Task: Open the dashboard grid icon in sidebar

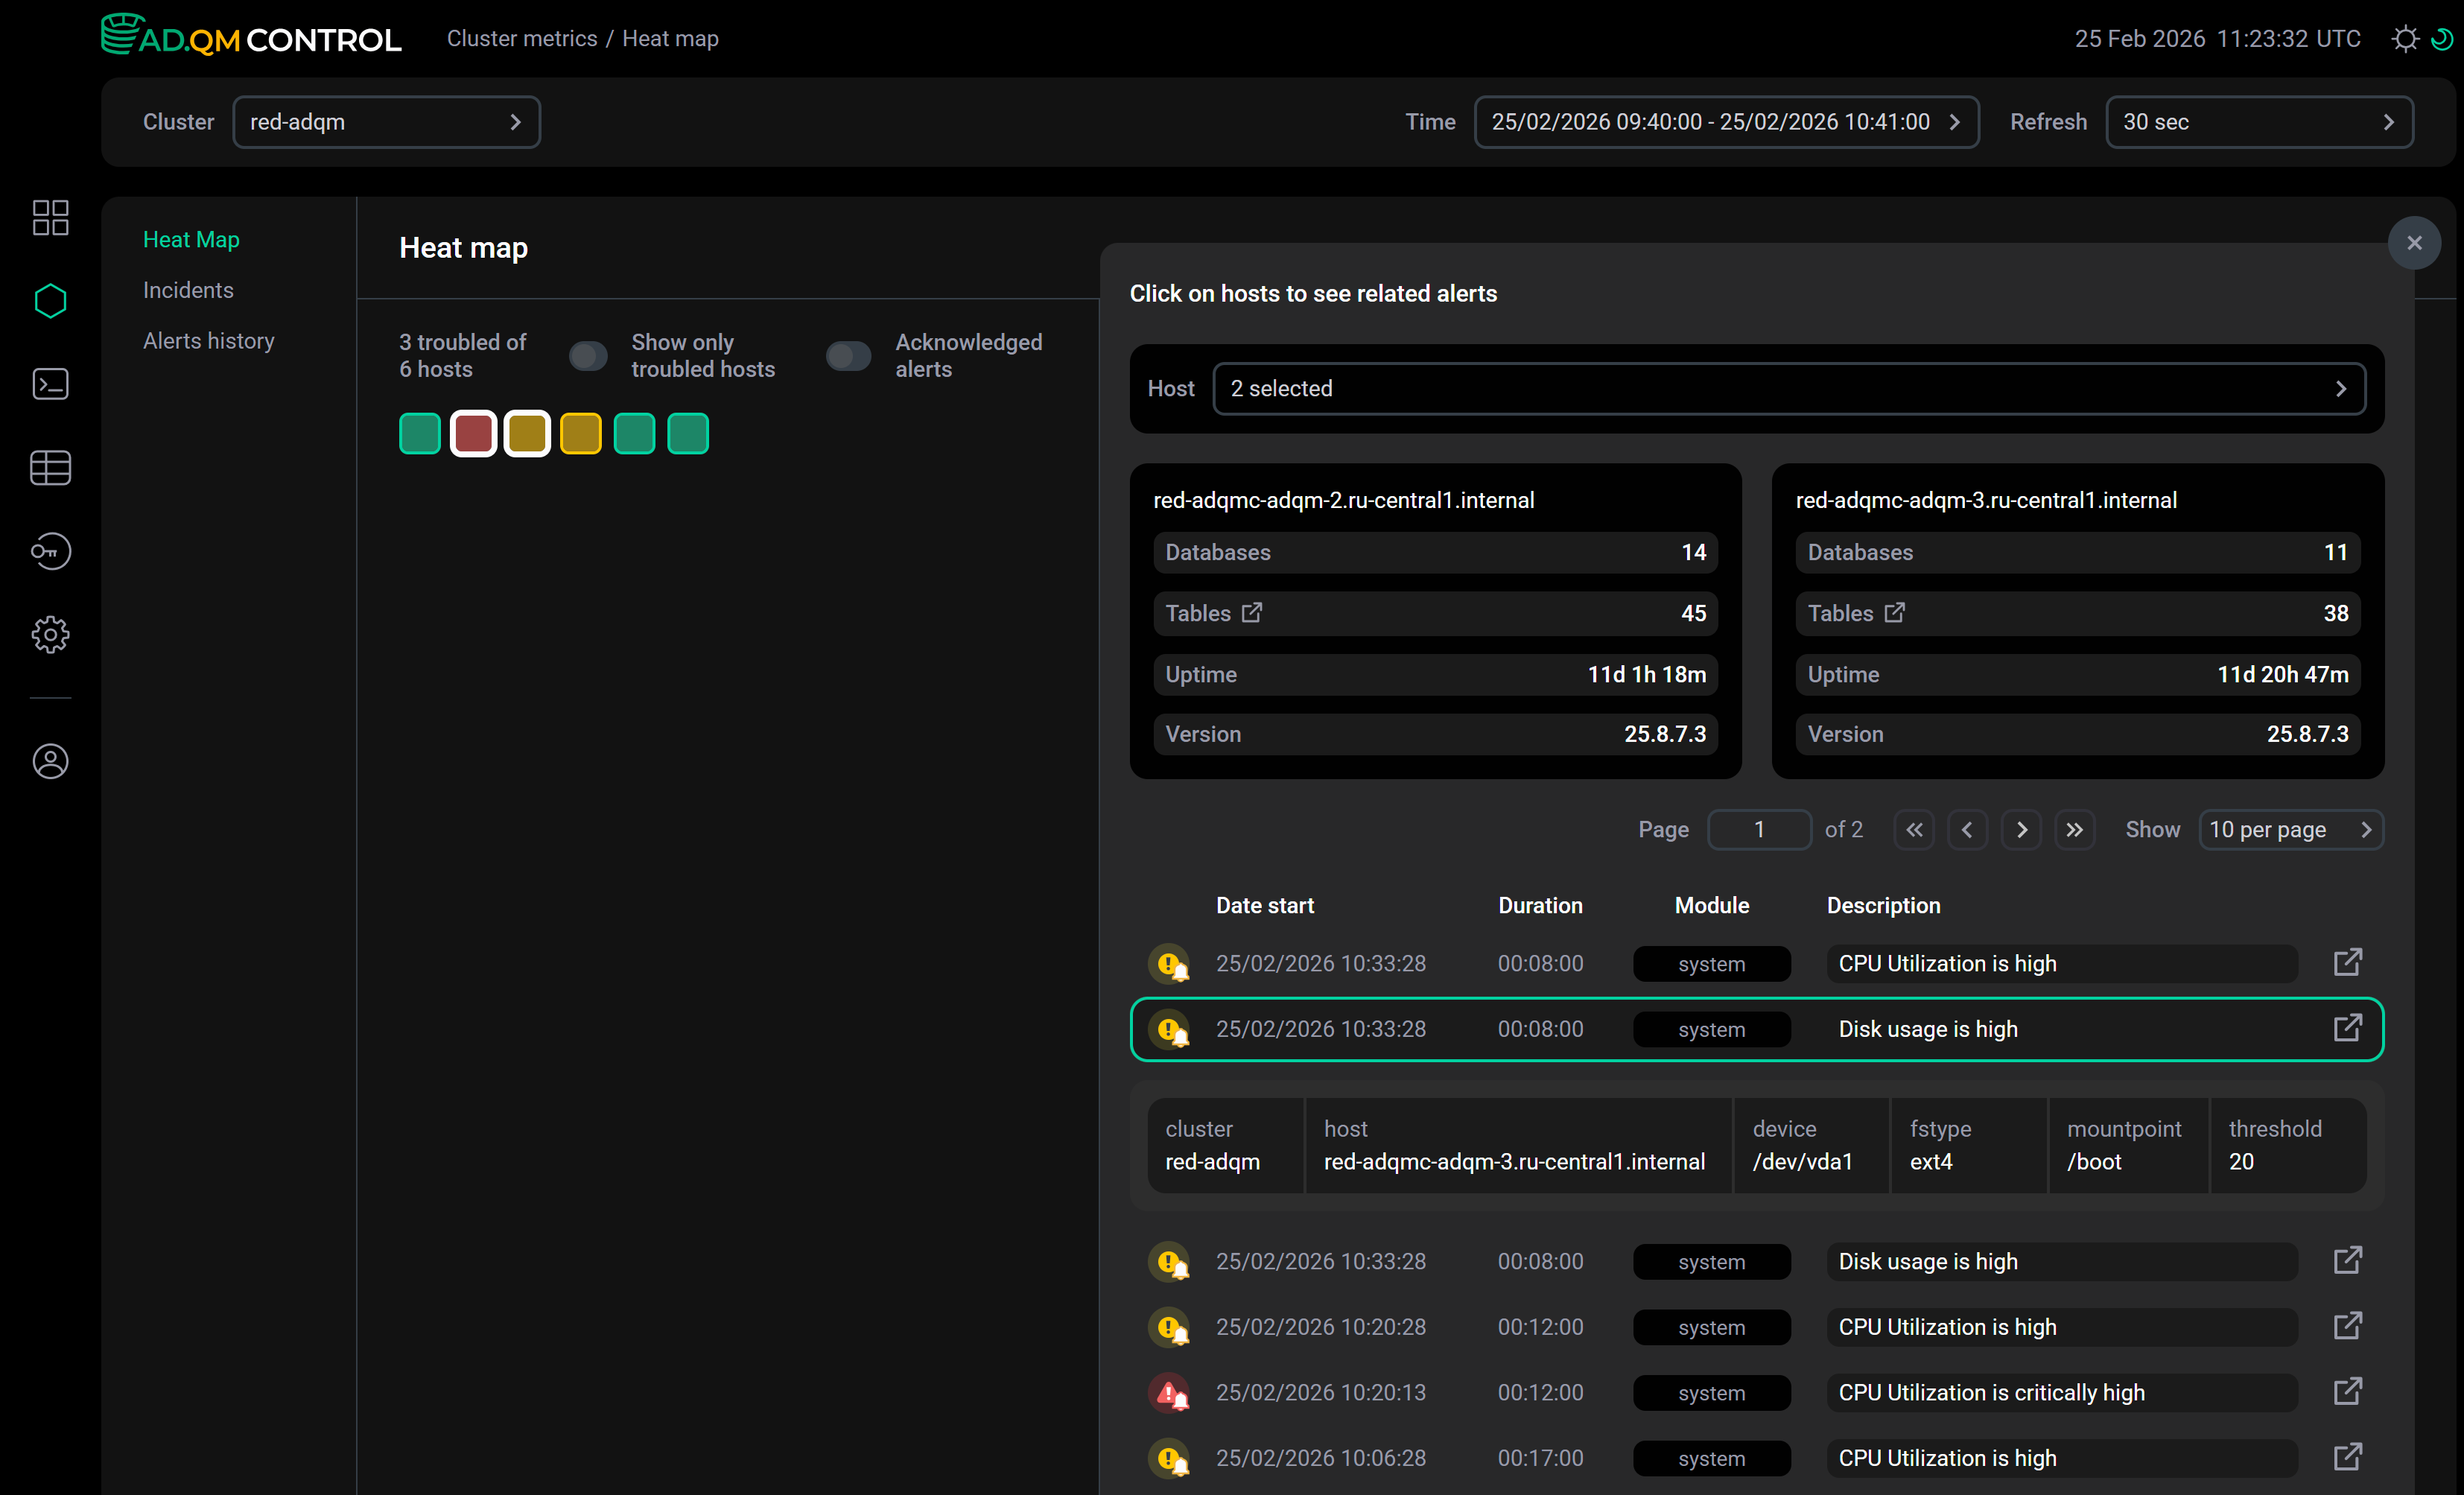Action: point(50,217)
